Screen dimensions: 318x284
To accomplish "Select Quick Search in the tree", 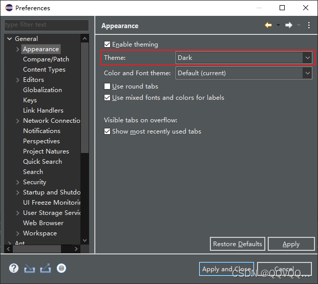I will click(43, 162).
